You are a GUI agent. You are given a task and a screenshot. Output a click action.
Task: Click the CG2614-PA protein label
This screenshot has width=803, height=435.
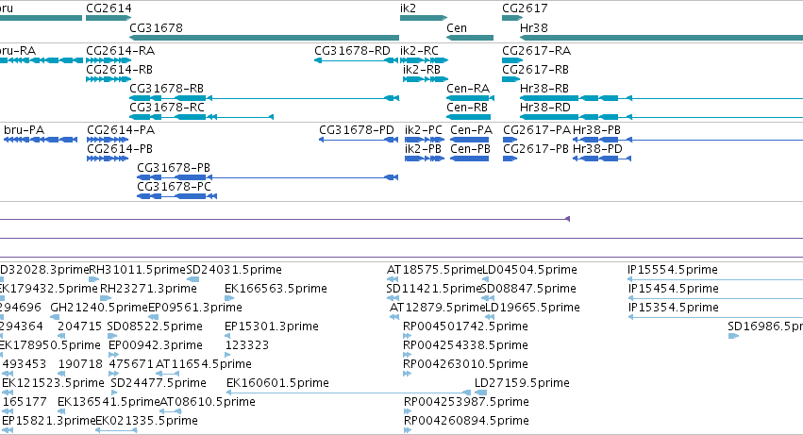pos(121,129)
